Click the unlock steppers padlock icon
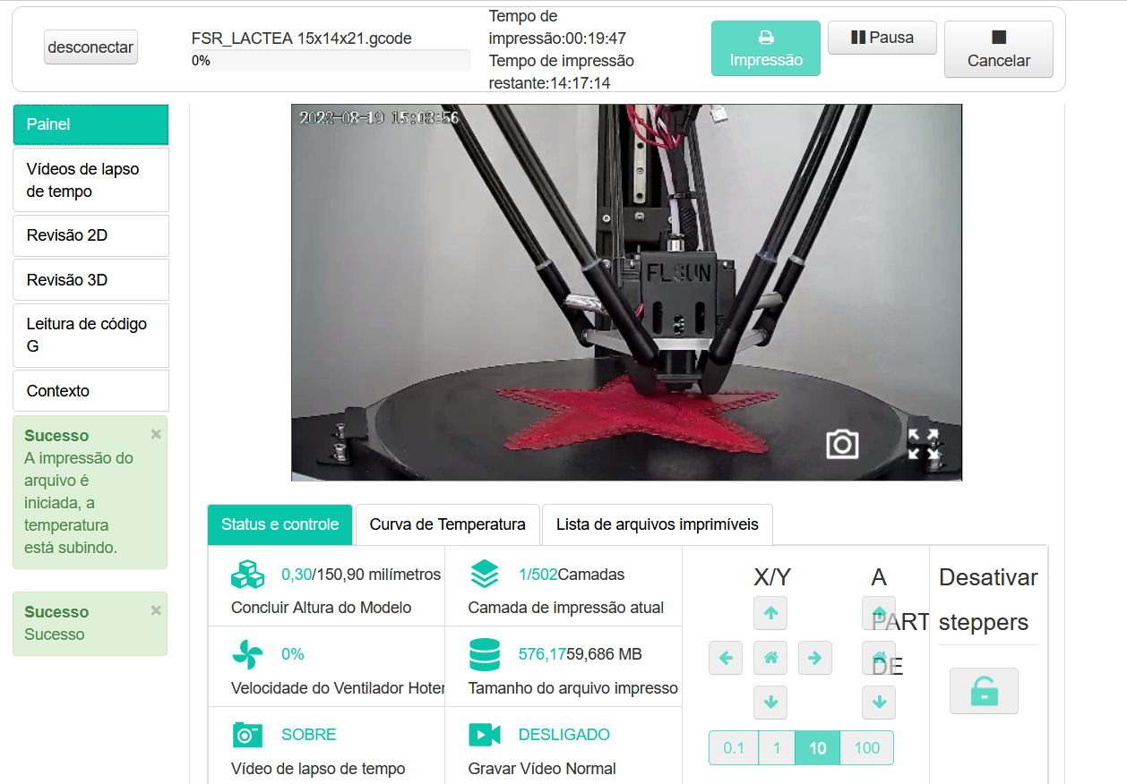This screenshot has height=784, width=1127. (x=984, y=691)
